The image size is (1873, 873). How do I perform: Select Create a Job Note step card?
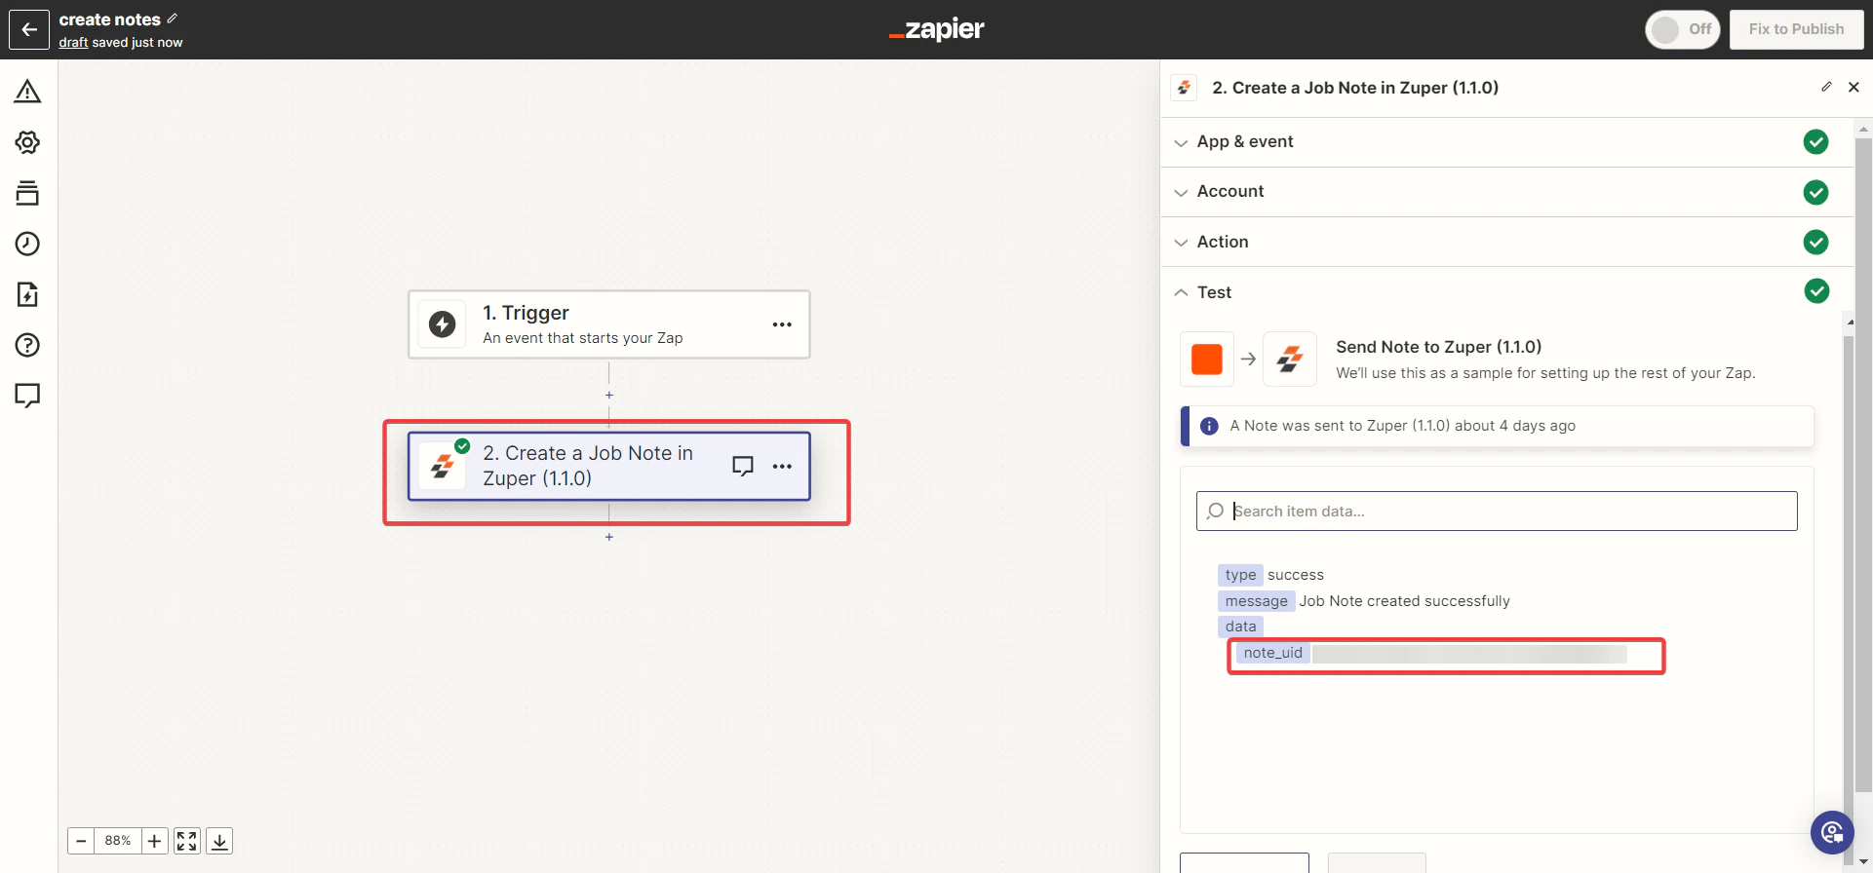pos(609,467)
